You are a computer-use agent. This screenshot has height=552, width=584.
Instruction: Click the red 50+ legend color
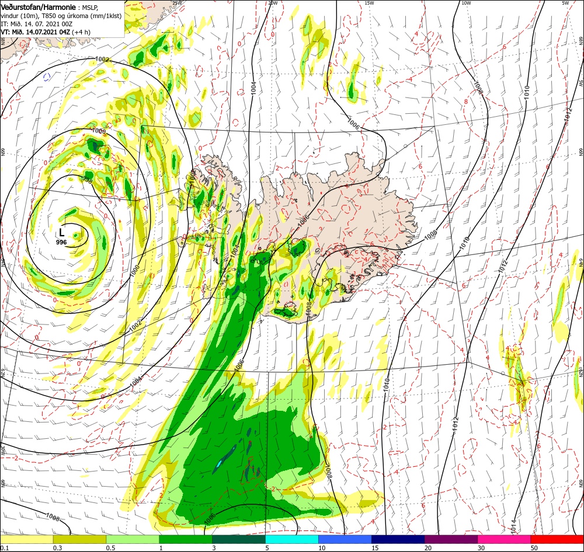click(557, 539)
